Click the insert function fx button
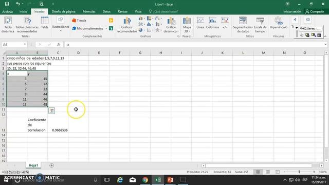The height and width of the screenshot is (185, 329). coord(59,45)
